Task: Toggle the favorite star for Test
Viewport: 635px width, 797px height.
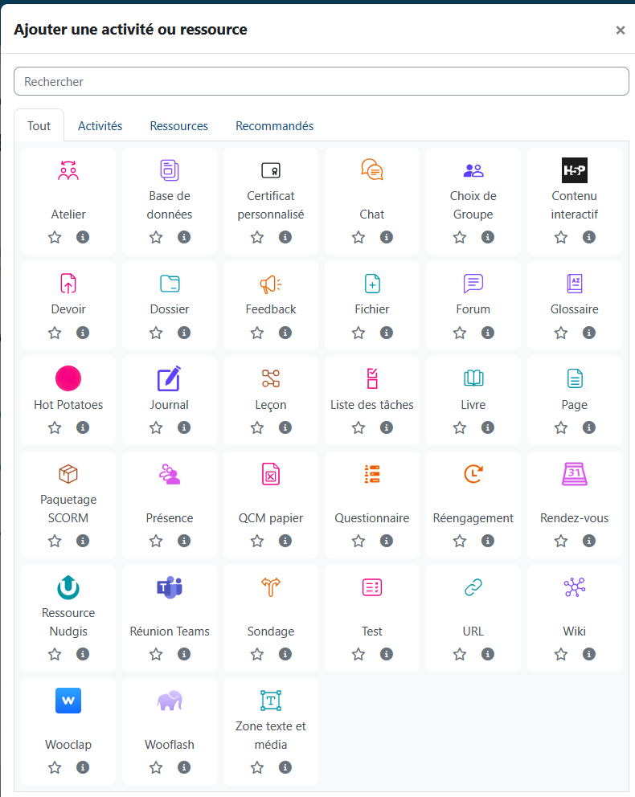Action: [358, 654]
